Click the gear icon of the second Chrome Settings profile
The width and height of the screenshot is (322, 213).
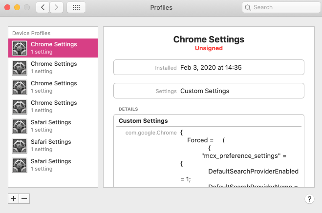[x=20, y=68]
